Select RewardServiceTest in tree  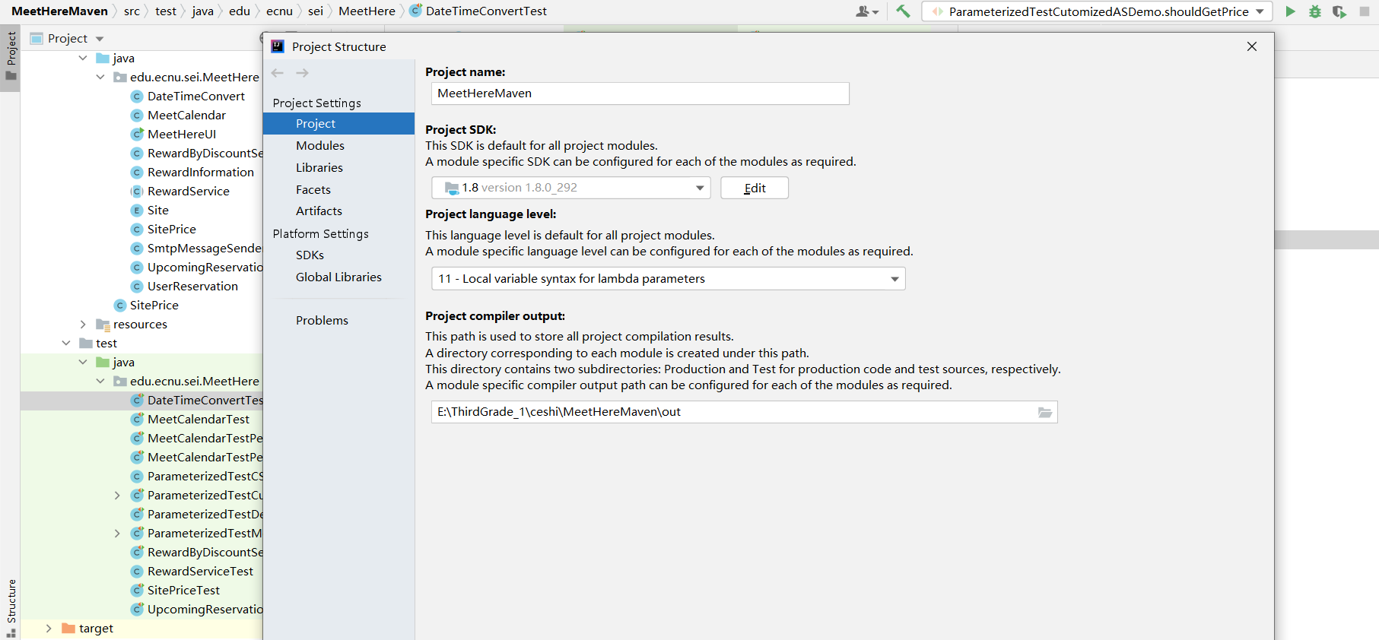[x=200, y=571]
